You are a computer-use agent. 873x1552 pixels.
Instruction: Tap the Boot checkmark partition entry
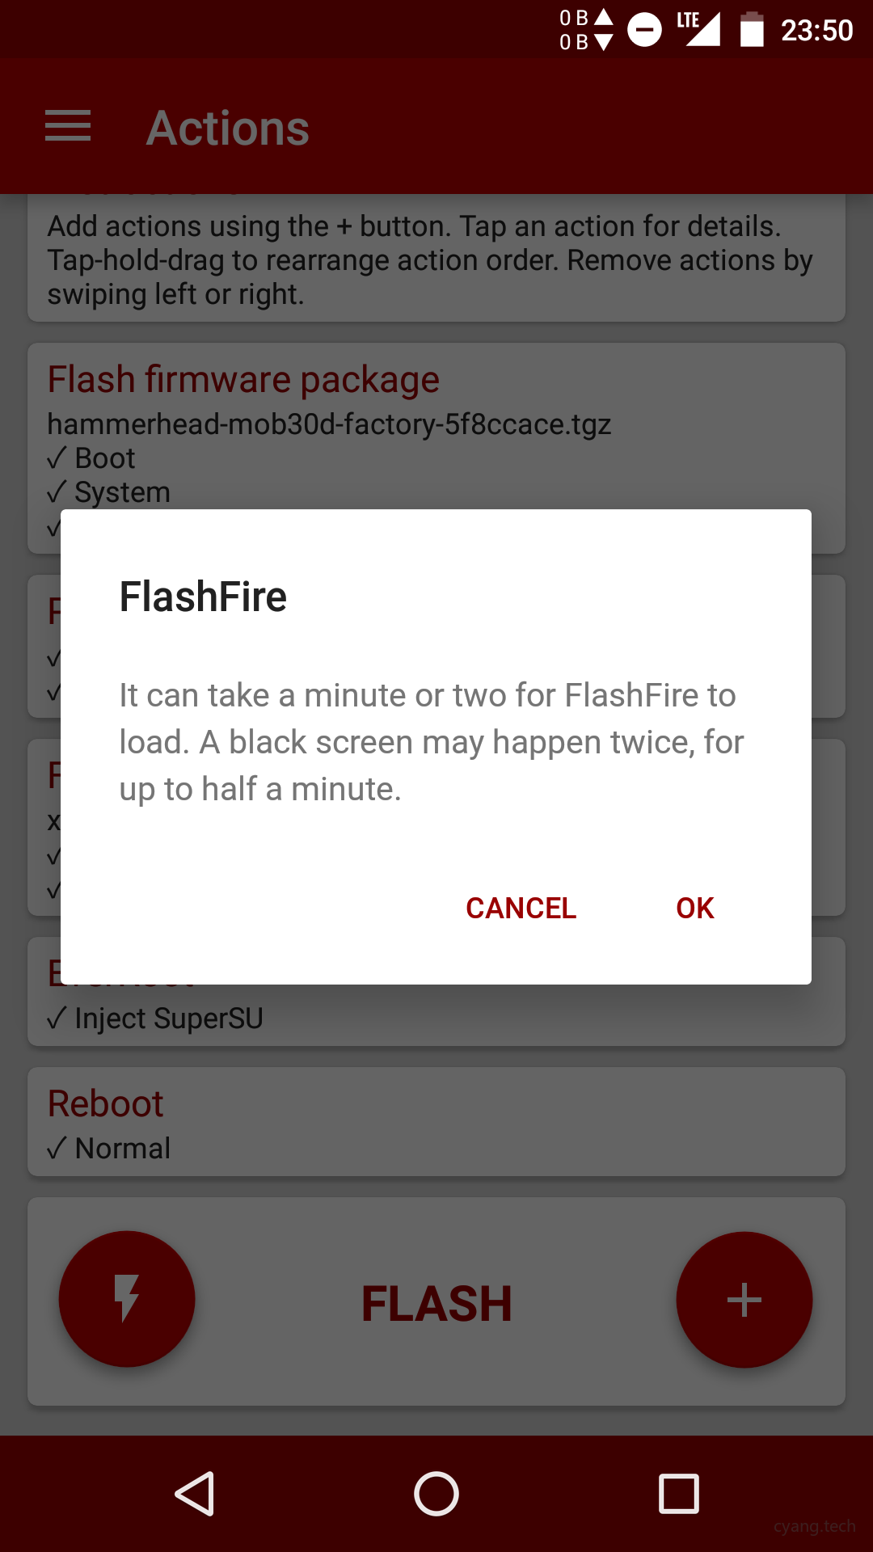91,458
